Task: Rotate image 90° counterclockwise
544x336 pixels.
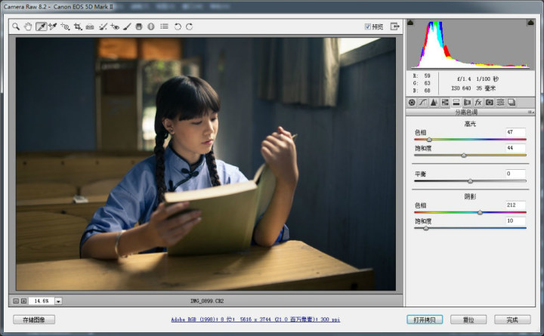Action: [178, 26]
